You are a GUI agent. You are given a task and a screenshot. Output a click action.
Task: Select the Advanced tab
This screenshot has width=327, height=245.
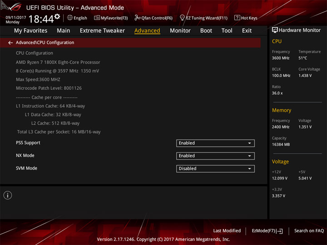point(147,31)
